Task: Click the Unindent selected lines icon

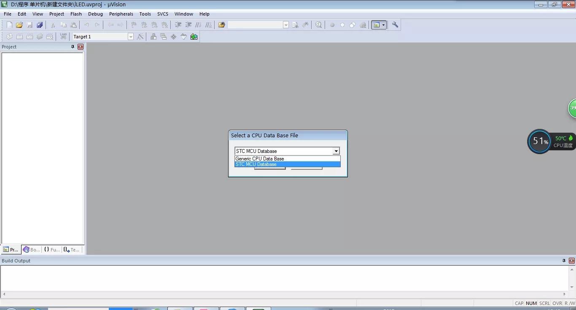Action: tap(188, 25)
